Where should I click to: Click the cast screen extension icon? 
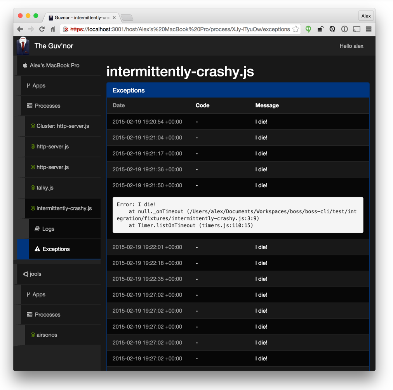pos(356,29)
